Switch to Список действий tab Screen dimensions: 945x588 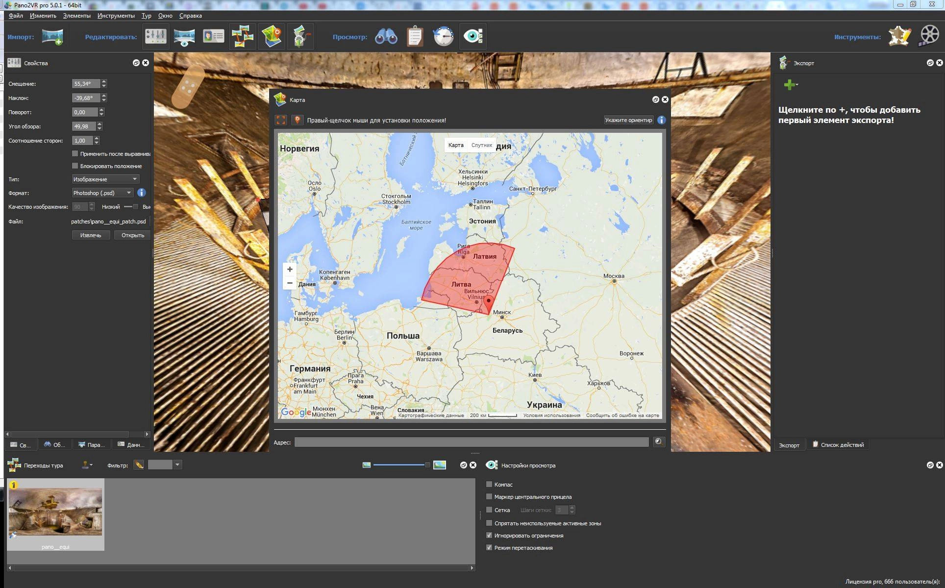point(838,444)
